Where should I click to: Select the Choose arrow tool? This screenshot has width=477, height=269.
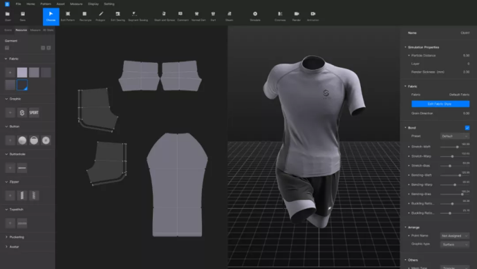(50, 17)
